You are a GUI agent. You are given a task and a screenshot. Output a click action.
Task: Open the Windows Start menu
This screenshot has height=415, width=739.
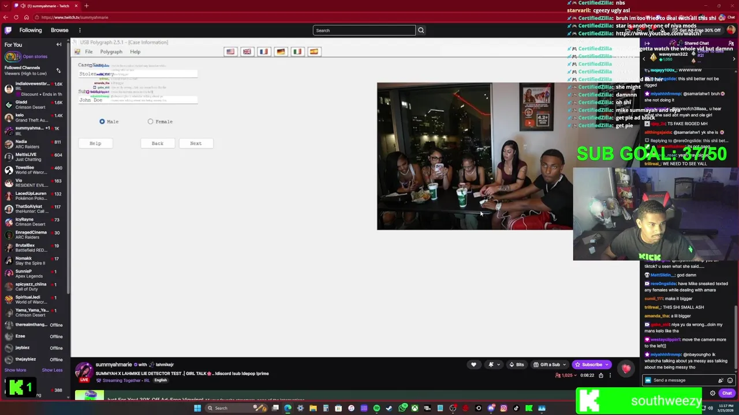click(x=197, y=408)
